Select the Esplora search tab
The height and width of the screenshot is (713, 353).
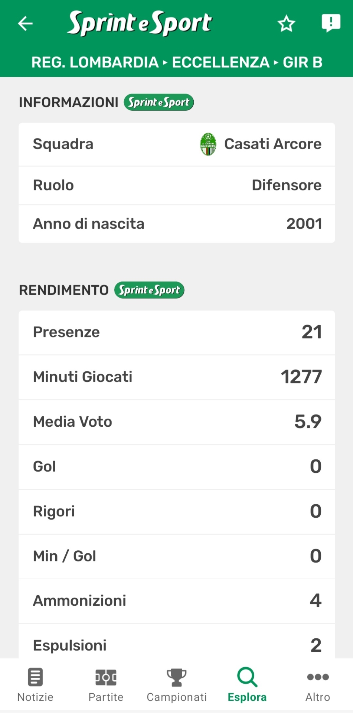tap(247, 684)
